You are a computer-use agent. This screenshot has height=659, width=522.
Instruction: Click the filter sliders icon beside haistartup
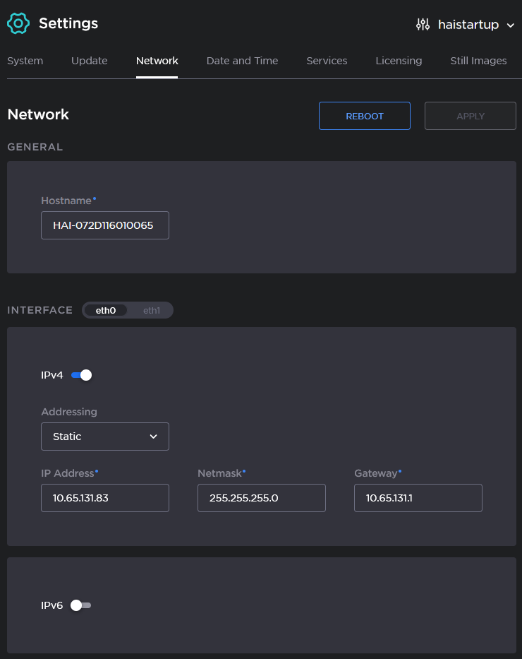[x=423, y=24]
